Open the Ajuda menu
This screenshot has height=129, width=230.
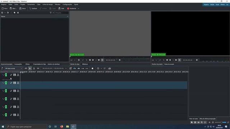tap(76, 4)
